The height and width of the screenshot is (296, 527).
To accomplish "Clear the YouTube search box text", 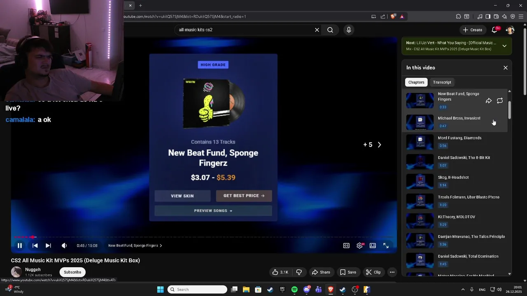I will (x=317, y=30).
